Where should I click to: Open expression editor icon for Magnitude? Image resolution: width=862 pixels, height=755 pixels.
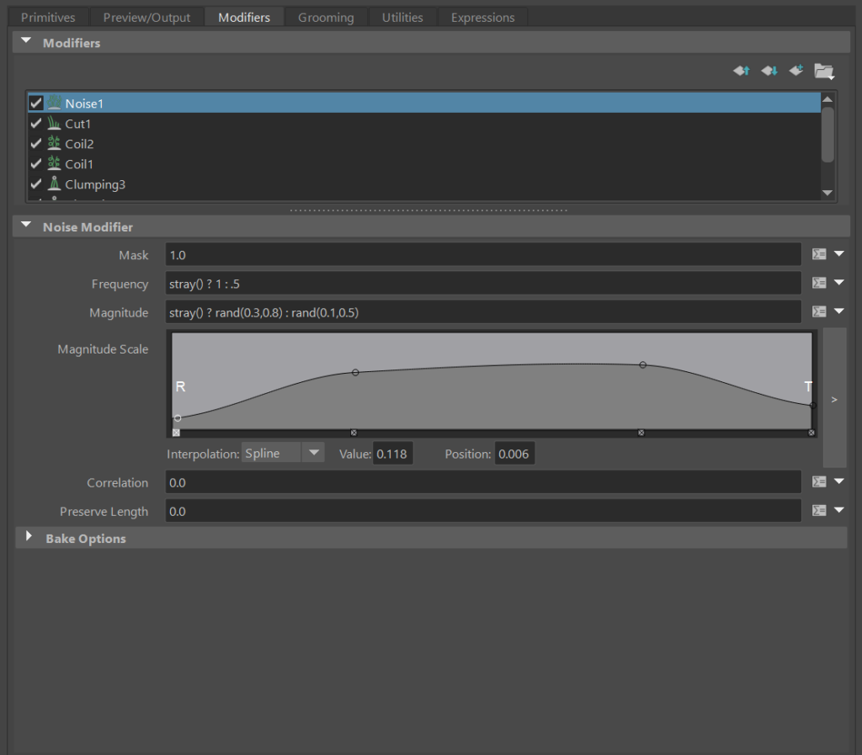818,311
